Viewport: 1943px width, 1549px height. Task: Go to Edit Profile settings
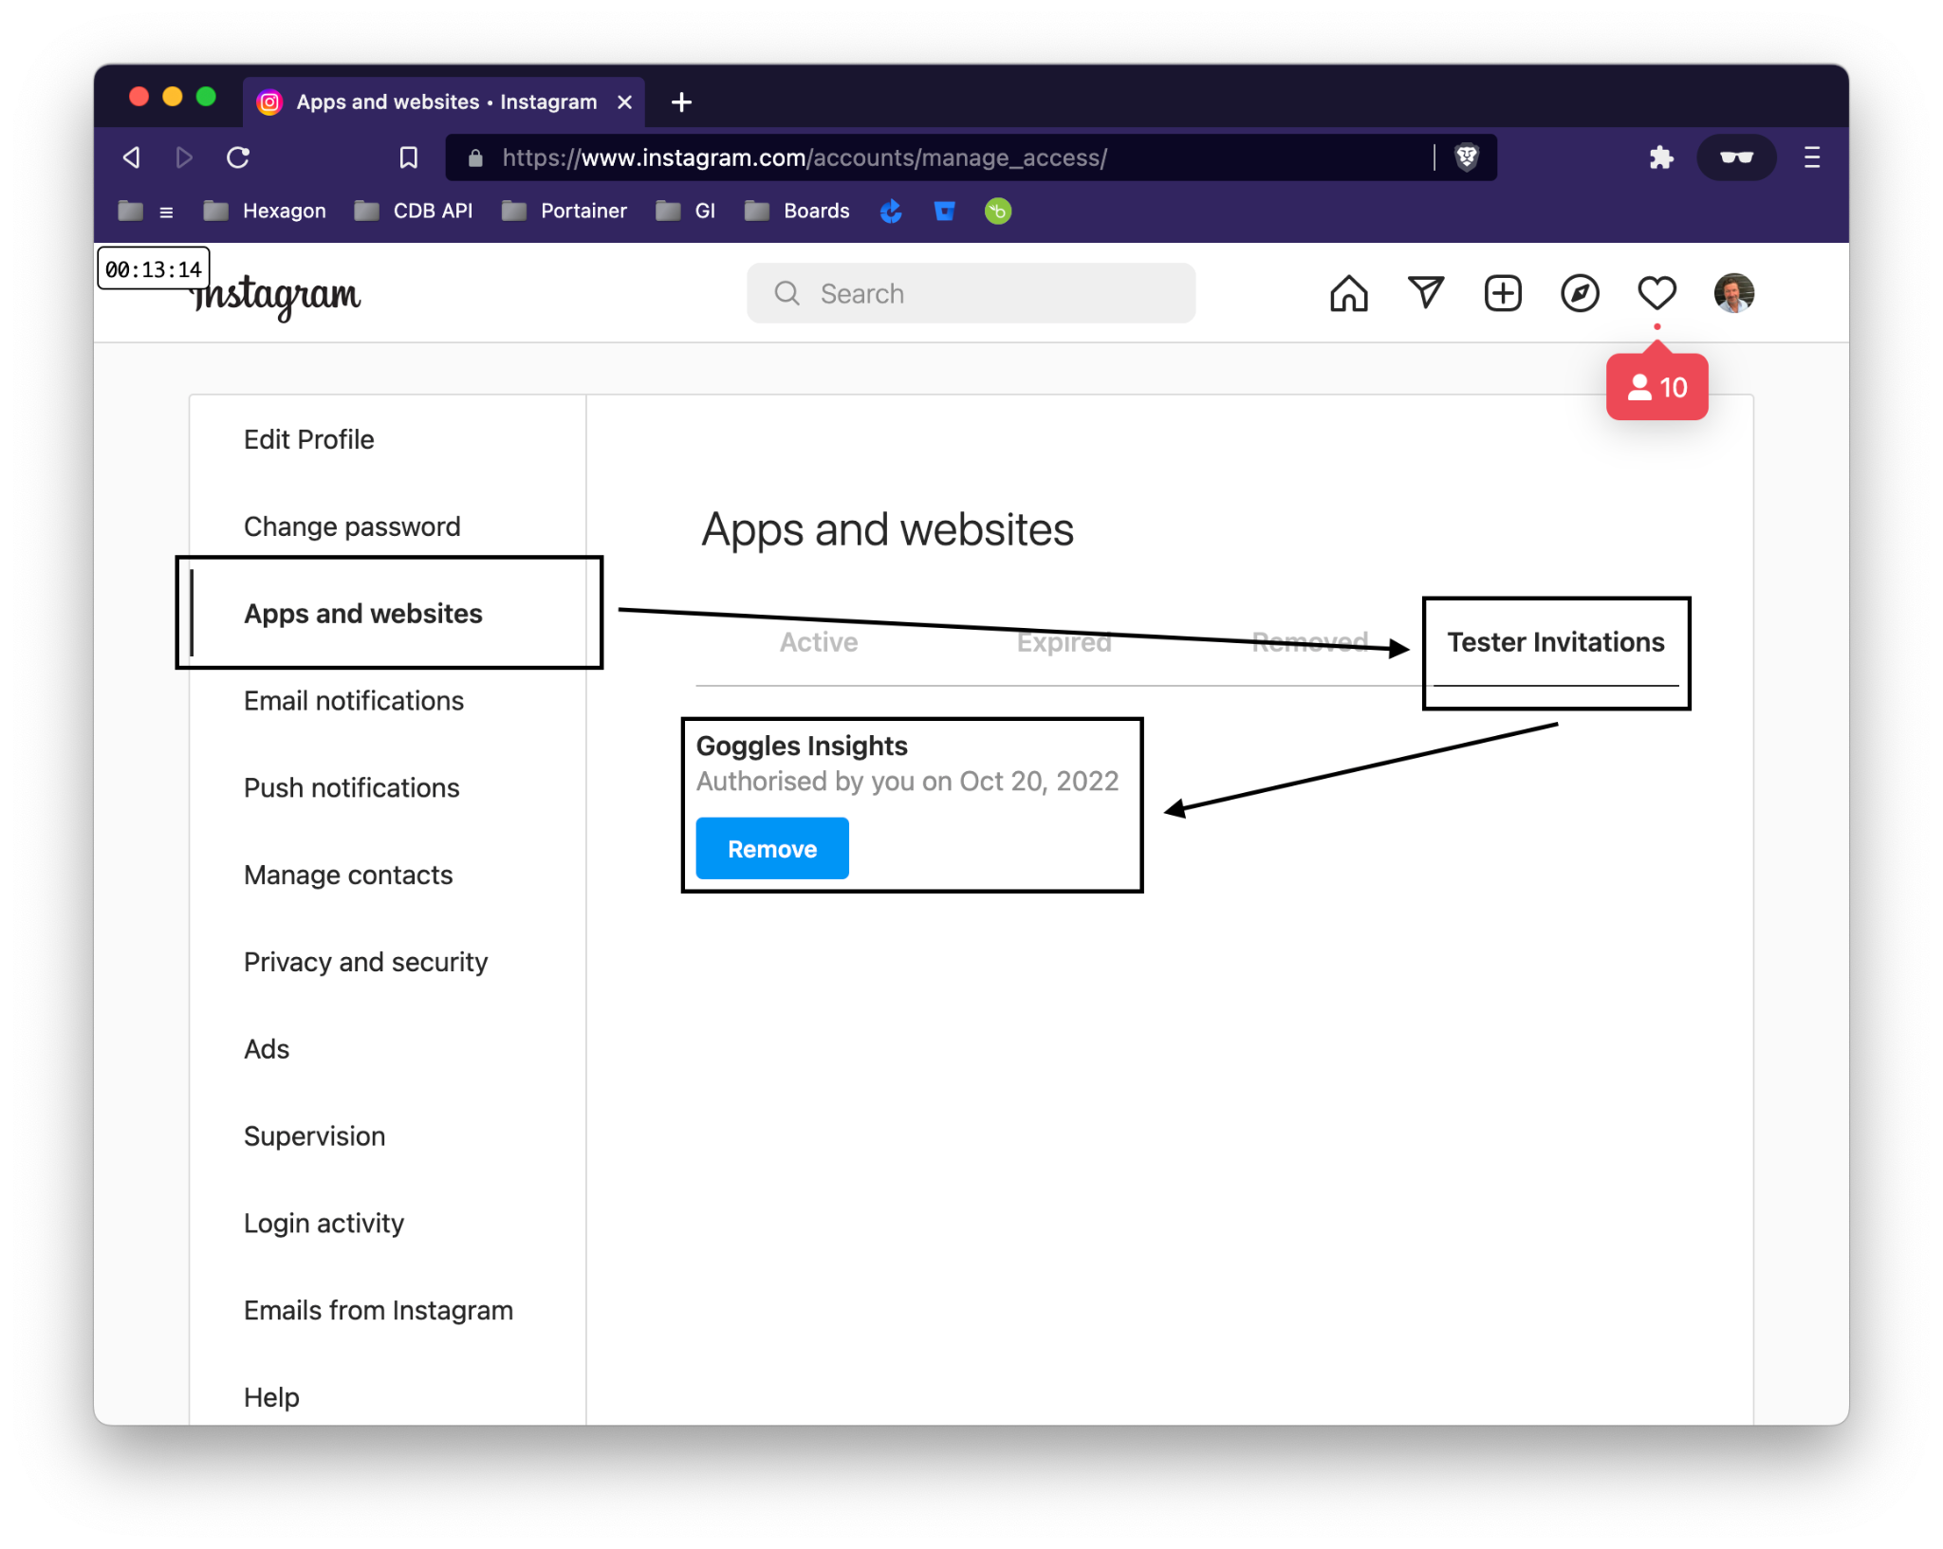(x=308, y=439)
